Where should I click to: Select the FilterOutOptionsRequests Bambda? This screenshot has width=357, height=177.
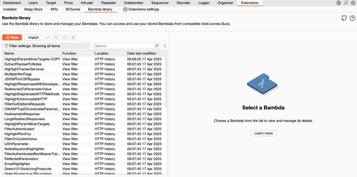[83, 104]
